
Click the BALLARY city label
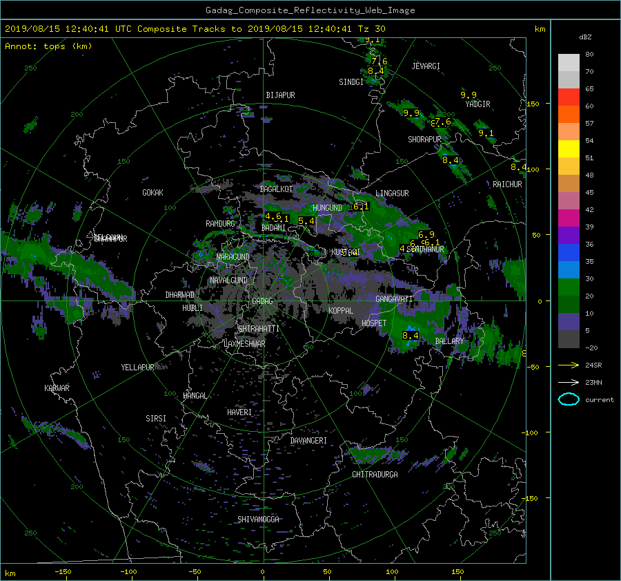click(x=449, y=341)
